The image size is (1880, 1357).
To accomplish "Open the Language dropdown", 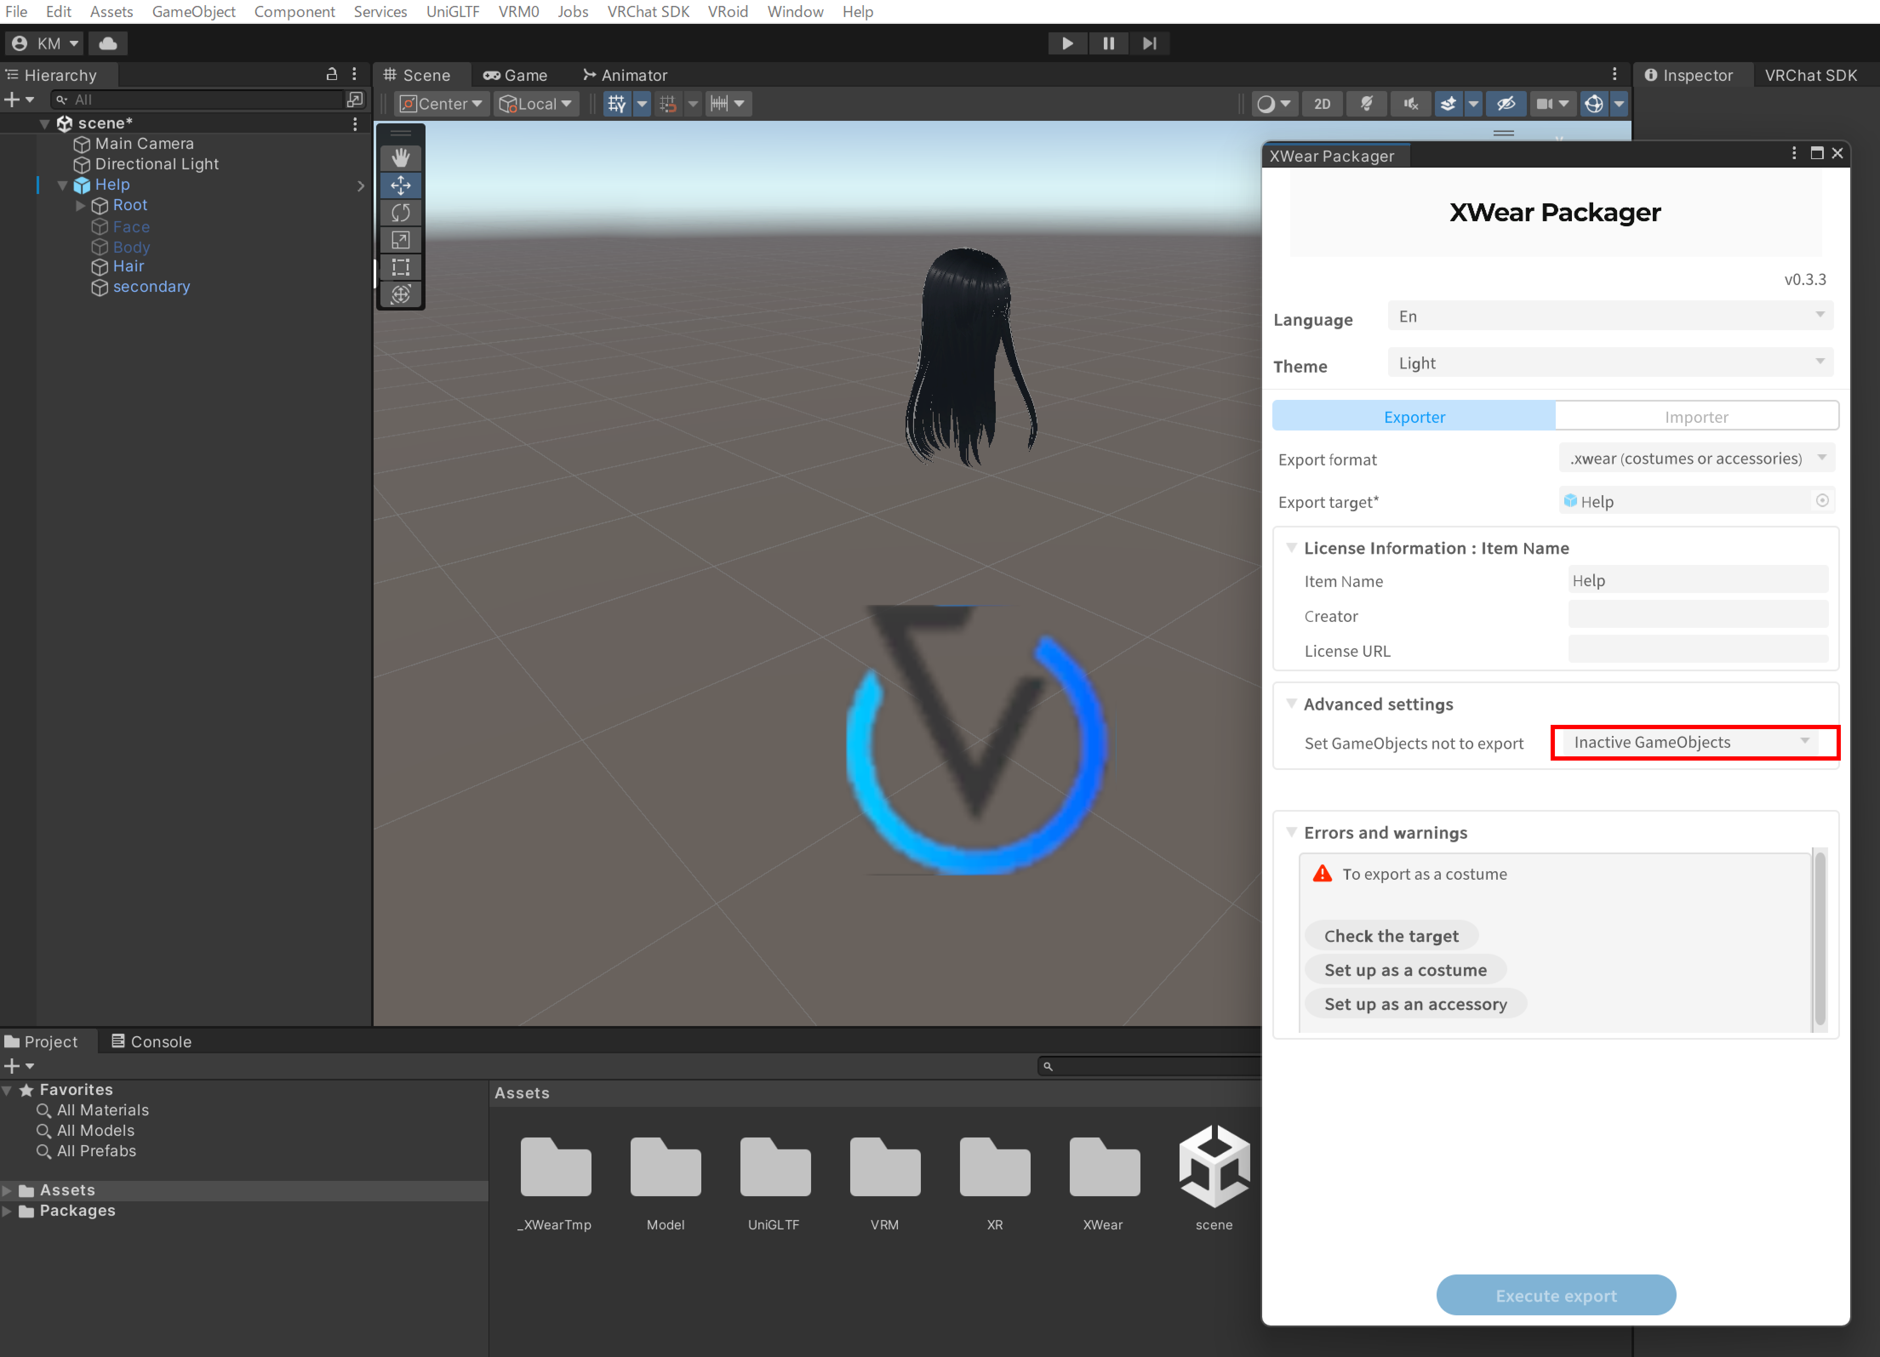I will click(1610, 316).
